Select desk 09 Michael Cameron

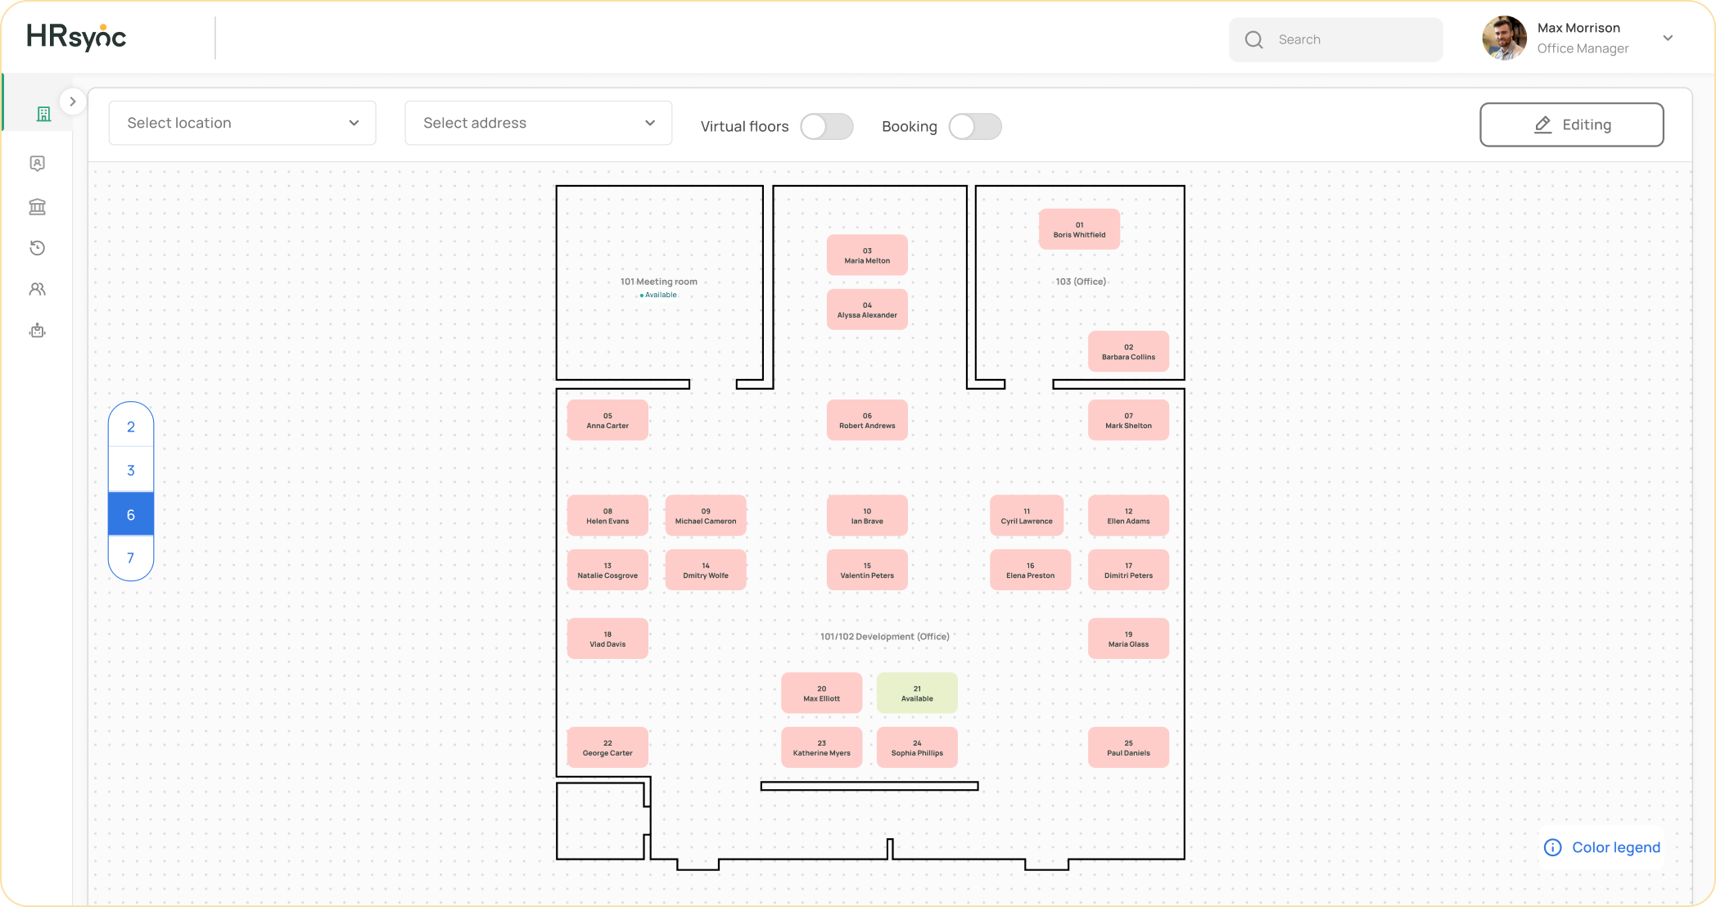pyautogui.click(x=706, y=516)
